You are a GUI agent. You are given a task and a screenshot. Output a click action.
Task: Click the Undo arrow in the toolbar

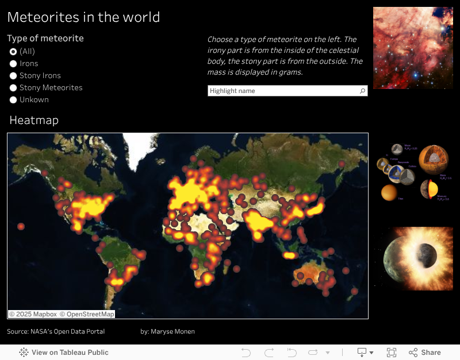(x=246, y=353)
